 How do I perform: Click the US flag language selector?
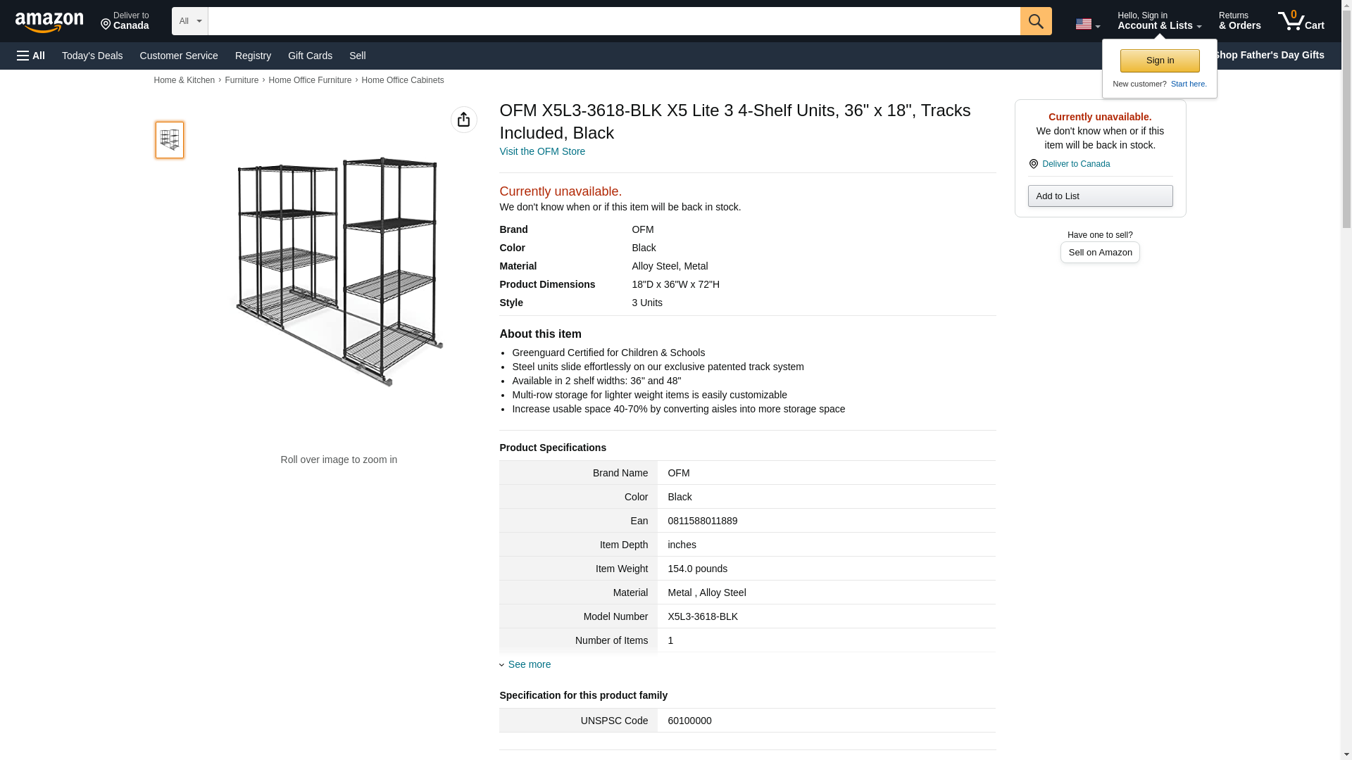[1087, 24]
